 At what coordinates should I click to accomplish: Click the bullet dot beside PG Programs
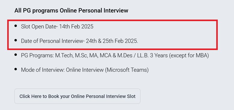[x=16, y=55]
